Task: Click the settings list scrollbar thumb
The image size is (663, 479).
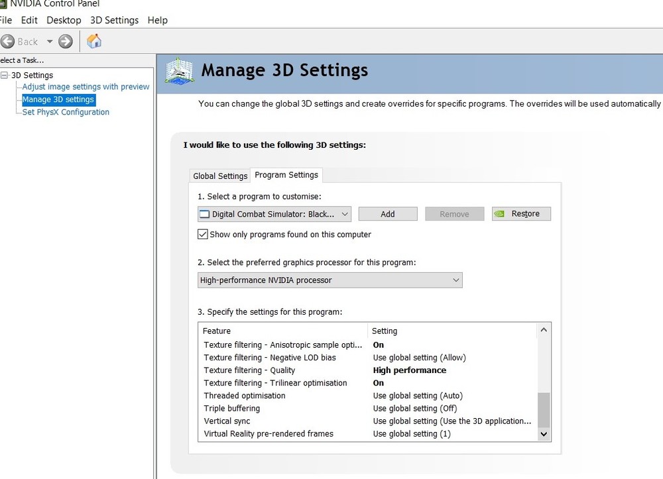Action: click(544, 410)
